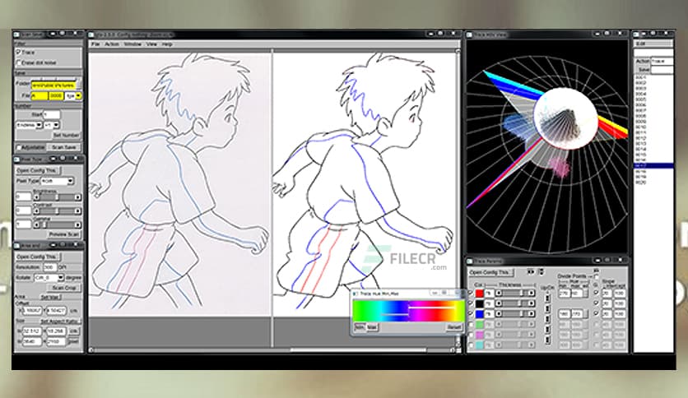Image resolution: width=688 pixels, height=398 pixels.
Task: Click the cyan color swatch
Action: point(480,345)
